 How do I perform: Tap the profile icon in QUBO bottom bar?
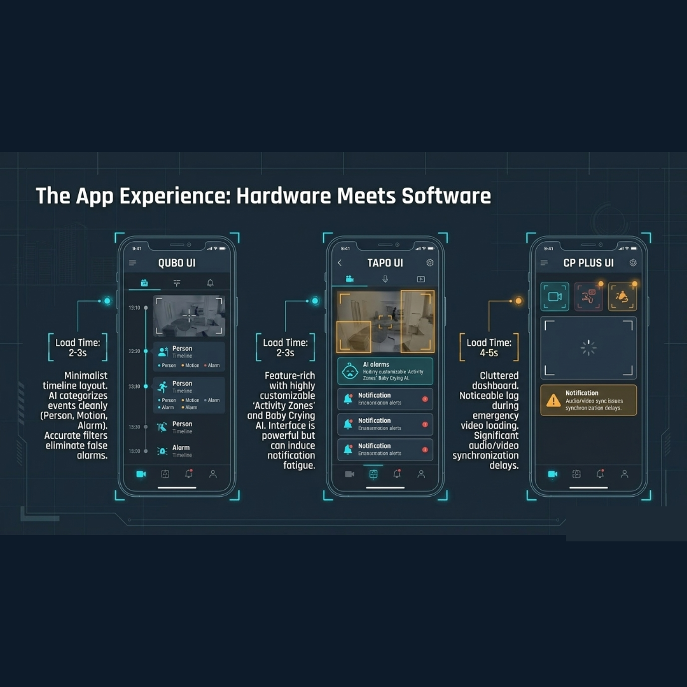pyautogui.click(x=213, y=474)
